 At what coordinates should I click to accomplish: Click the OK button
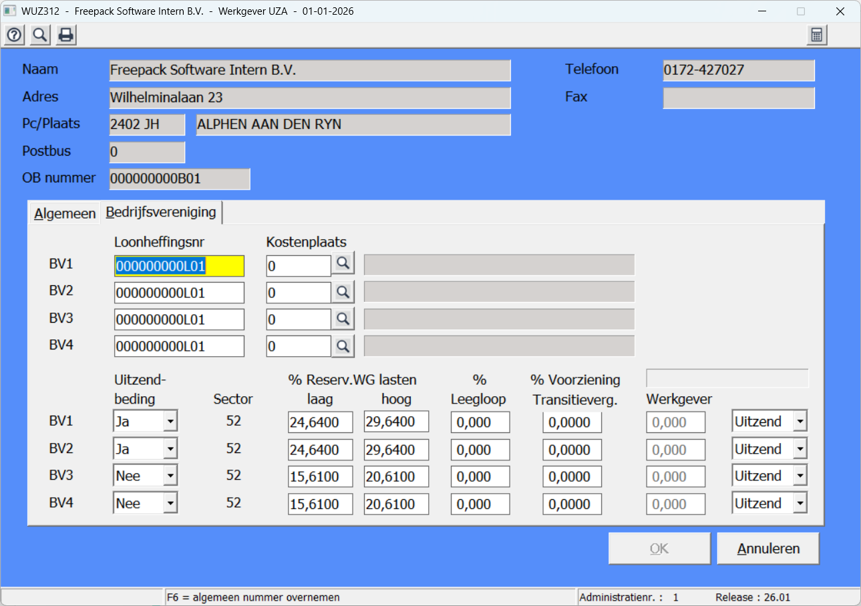(x=659, y=549)
